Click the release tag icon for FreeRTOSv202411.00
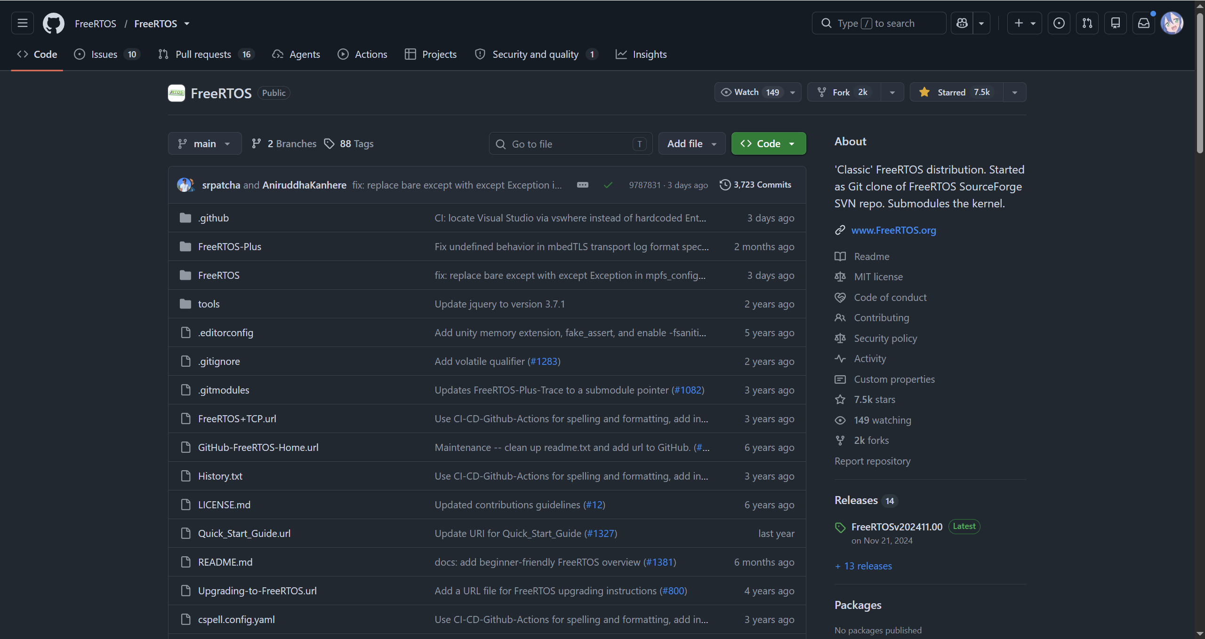Screen dimensions: 1205x639 pos(840,528)
